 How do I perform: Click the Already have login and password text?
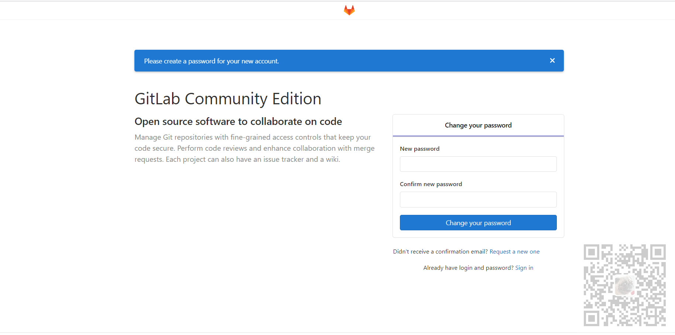click(468, 268)
